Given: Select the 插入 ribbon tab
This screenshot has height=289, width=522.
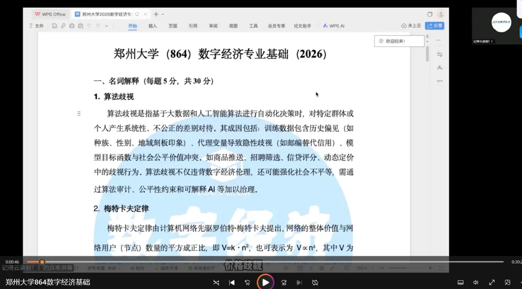Looking at the screenshot, I should (152, 26).
